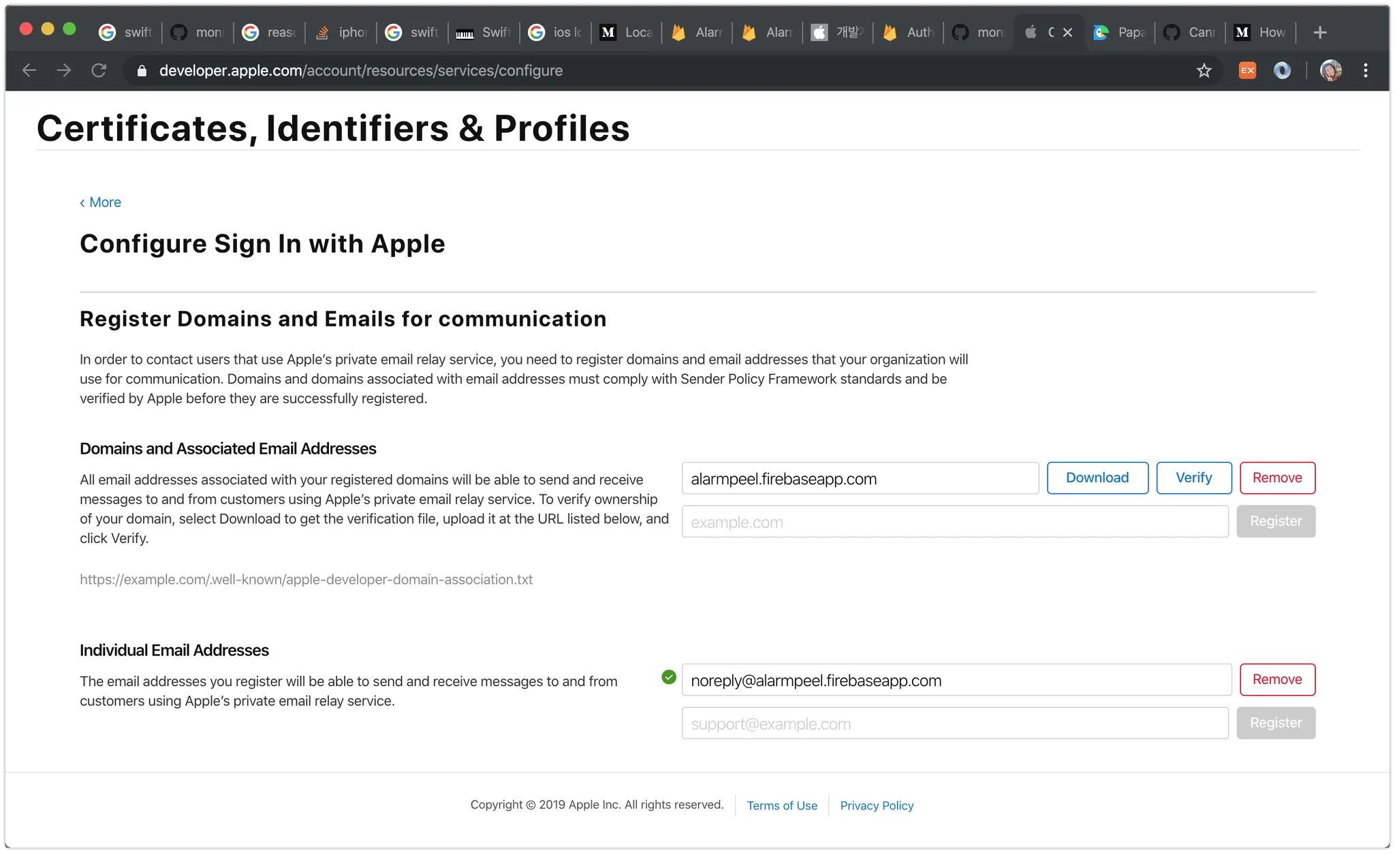Image resolution: width=1395 pixels, height=853 pixels.
Task: Switch to the Swift piano-icon tab
Action: coord(484,33)
